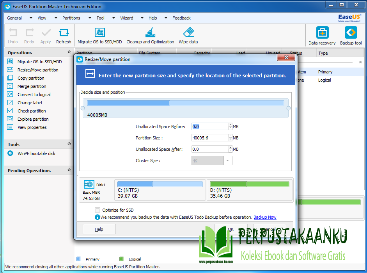
Task: Enable the Optimize for SSD checkbox
Action: pyautogui.click(x=98, y=210)
